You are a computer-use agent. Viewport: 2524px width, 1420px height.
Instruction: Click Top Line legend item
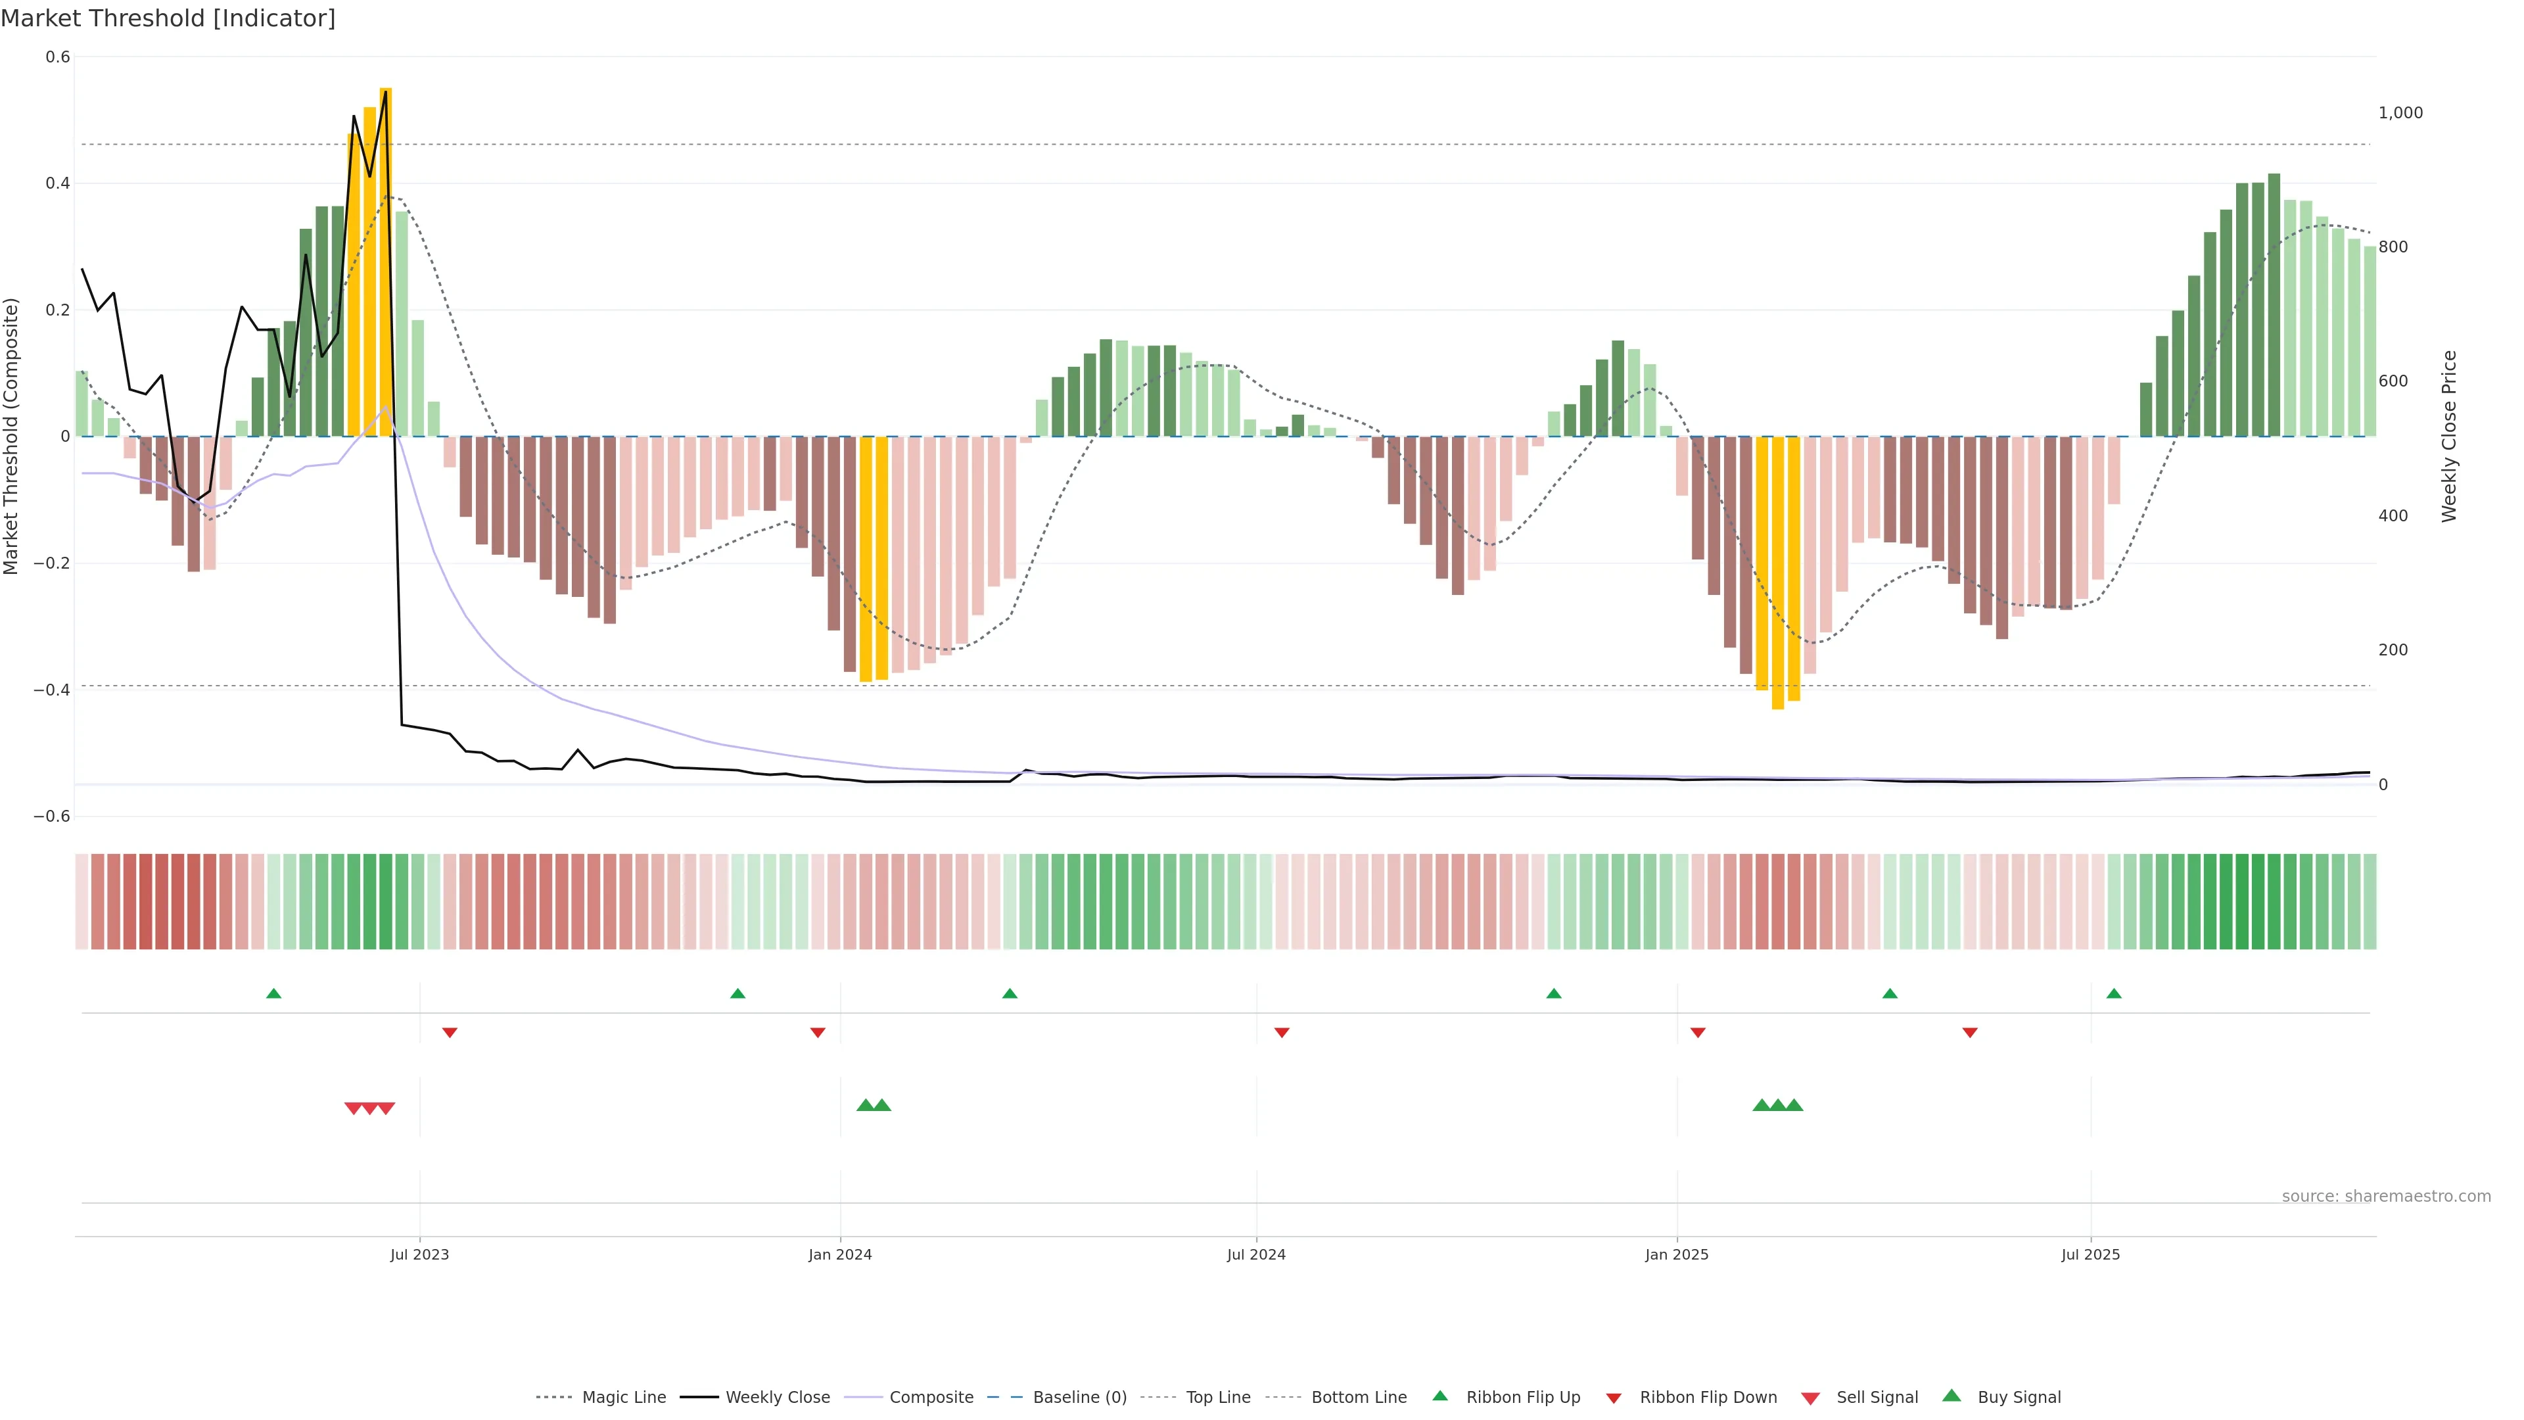(1218, 1398)
